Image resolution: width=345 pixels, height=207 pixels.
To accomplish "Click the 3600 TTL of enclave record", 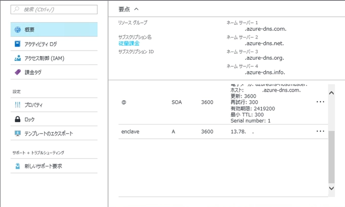I will point(207,132).
